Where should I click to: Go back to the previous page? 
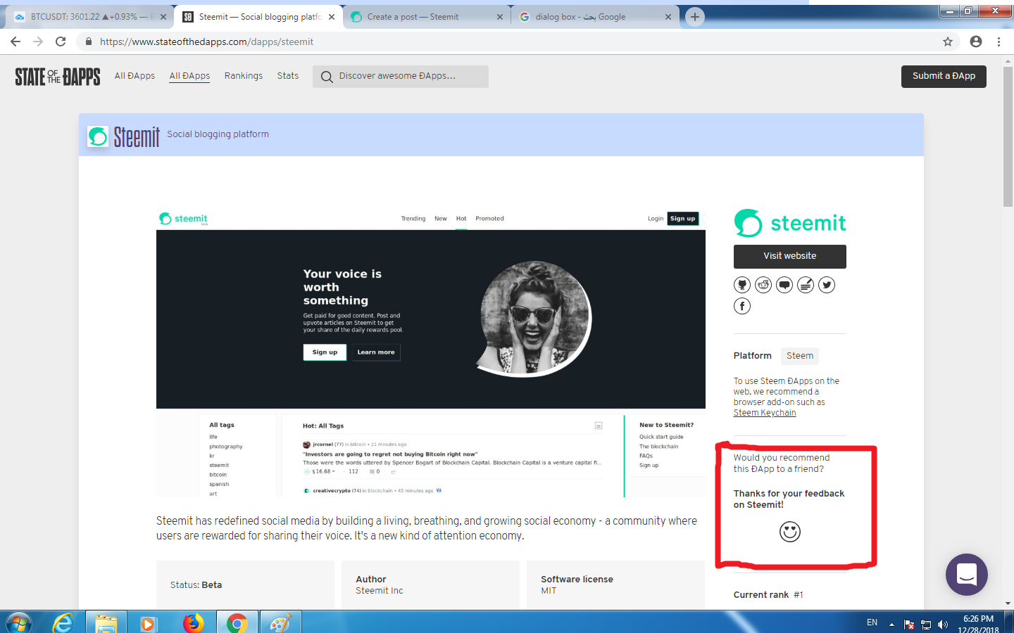[15, 41]
